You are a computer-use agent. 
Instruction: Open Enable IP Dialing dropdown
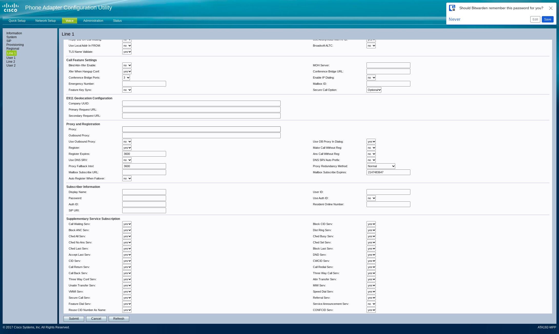[x=371, y=78]
